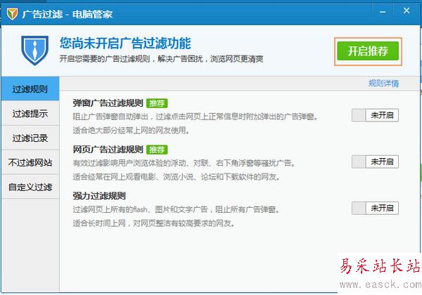422x295 pixels.
Task: Click the Tencent PC Manager logo icon
Action: tap(12, 14)
